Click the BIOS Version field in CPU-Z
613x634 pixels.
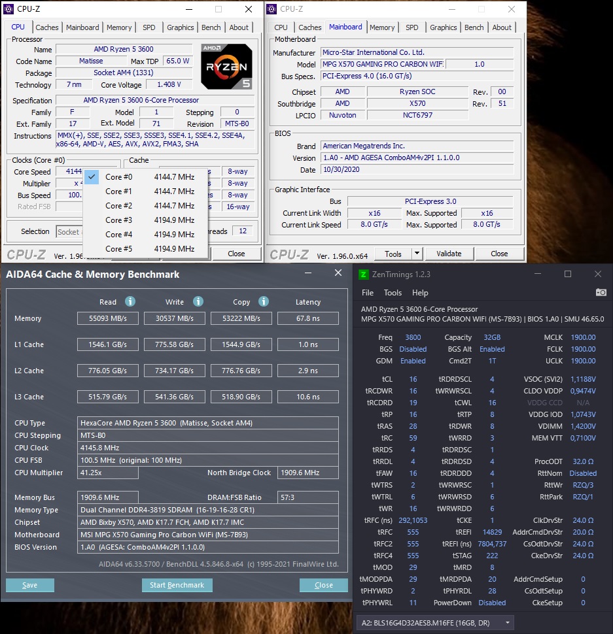pos(417,158)
